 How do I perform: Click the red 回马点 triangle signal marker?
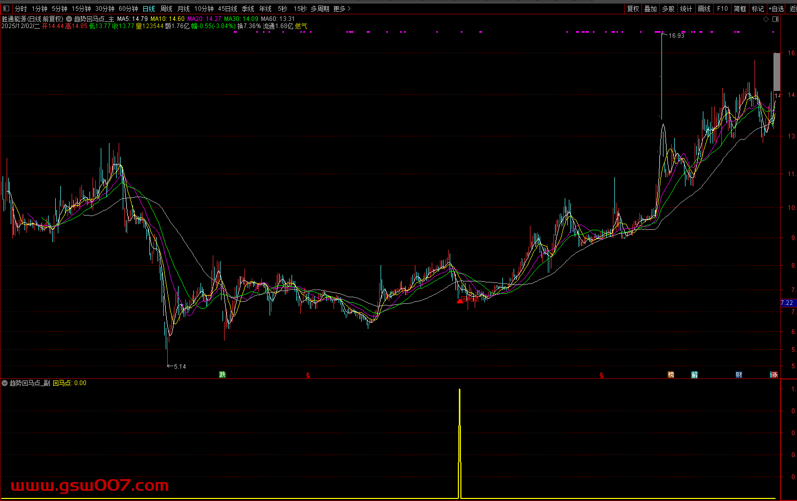point(460,301)
